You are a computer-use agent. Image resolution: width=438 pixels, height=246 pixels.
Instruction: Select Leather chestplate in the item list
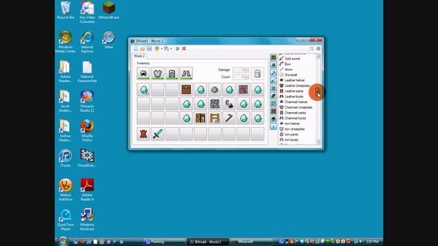click(x=295, y=85)
